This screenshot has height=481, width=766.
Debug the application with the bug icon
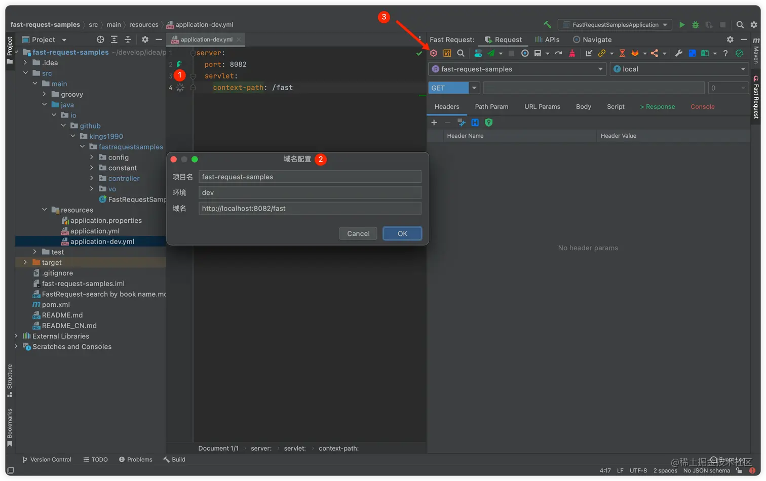695,24
